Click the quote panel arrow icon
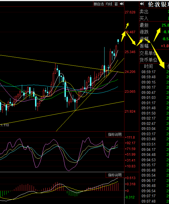Screen dimensions: 169x204 point(142,4)
